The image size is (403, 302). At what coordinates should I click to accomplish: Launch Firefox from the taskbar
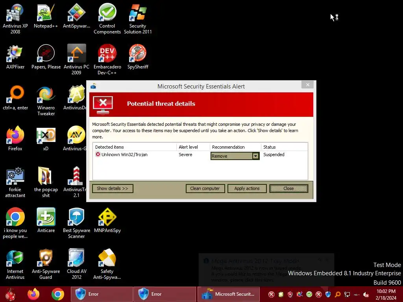[x=33, y=294]
